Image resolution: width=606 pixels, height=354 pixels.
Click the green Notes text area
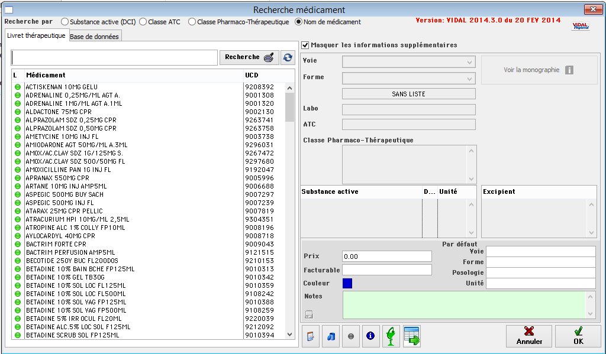464,305
